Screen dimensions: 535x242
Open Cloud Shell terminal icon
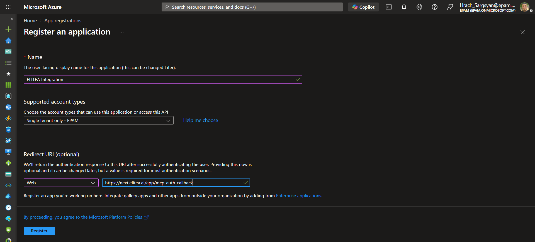(389, 7)
